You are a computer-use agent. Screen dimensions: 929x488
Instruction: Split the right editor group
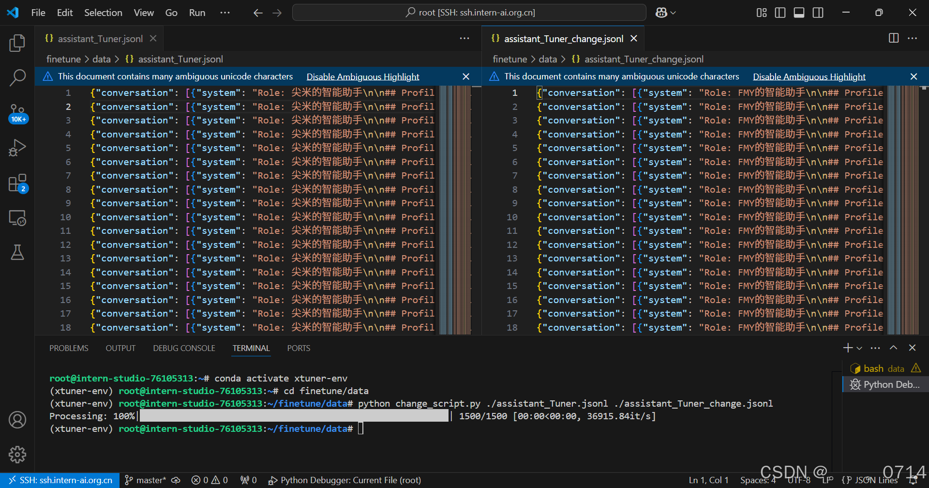pyautogui.click(x=894, y=38)
